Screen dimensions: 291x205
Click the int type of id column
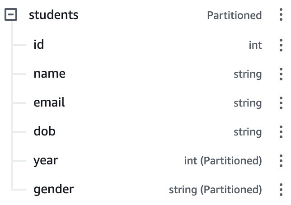pos(255,45)
